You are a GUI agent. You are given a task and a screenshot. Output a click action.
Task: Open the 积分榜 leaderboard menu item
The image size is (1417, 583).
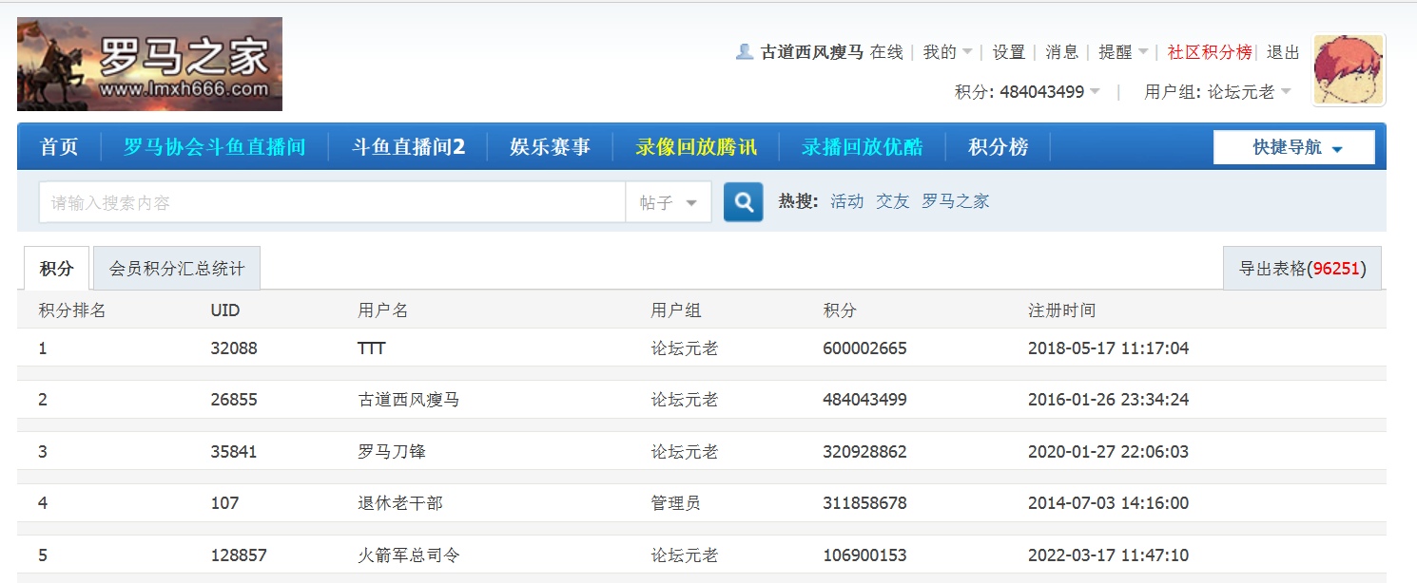coord(998,147)
